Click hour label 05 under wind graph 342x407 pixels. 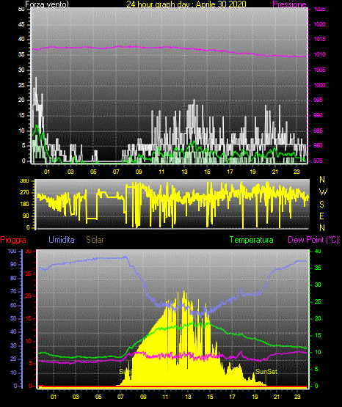(93, 172)
